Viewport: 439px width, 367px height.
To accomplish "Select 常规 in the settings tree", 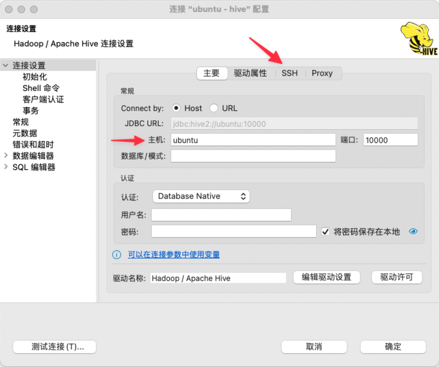I will coord(21,122).
